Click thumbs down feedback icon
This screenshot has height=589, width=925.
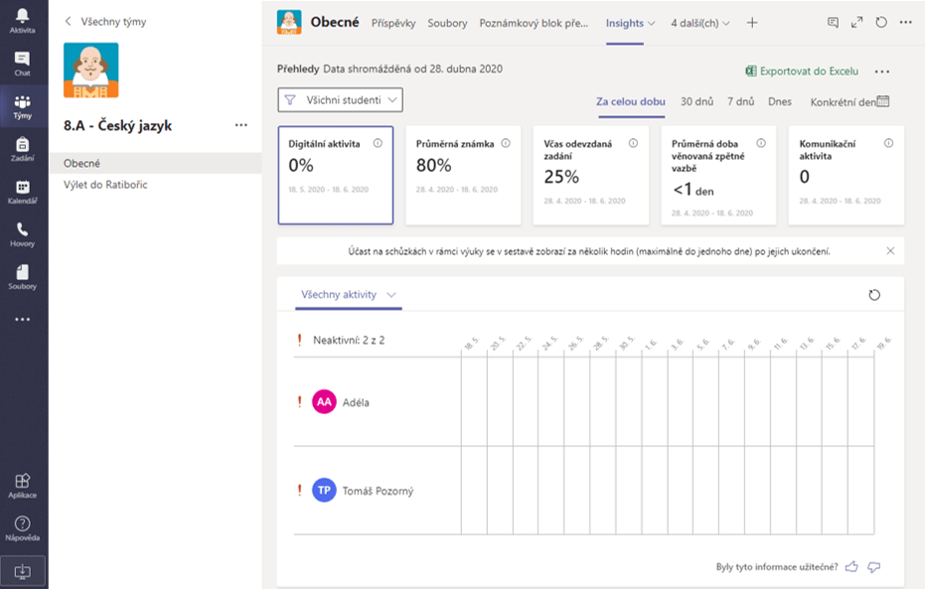pyautogui.click(x=874, y=567)
